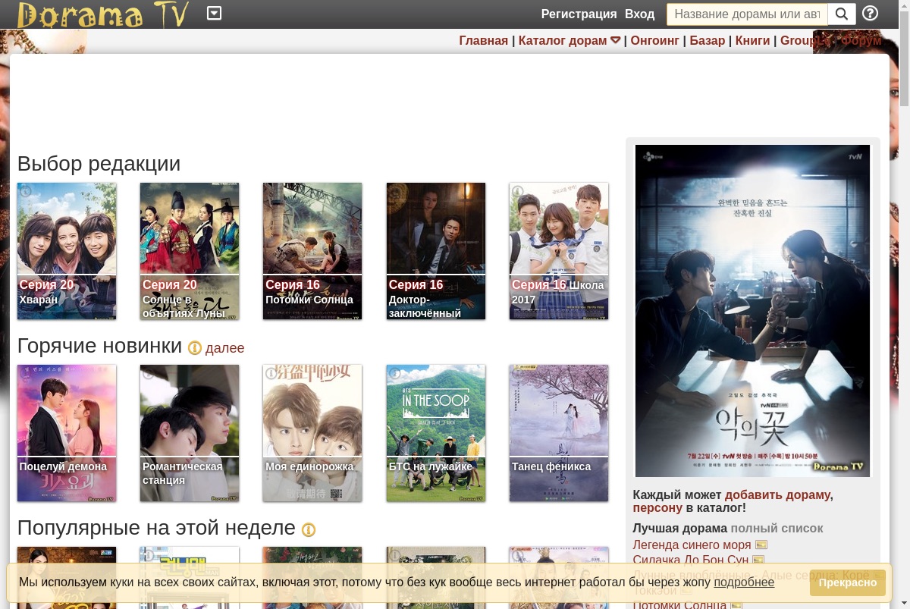The image size is (910, 609).
Task: Open the Хваран drama poster
Action: point(67,251)
